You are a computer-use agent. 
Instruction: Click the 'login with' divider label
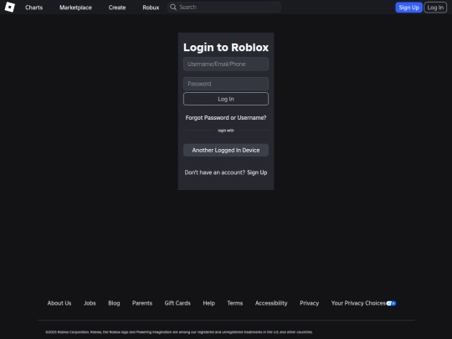226,131
